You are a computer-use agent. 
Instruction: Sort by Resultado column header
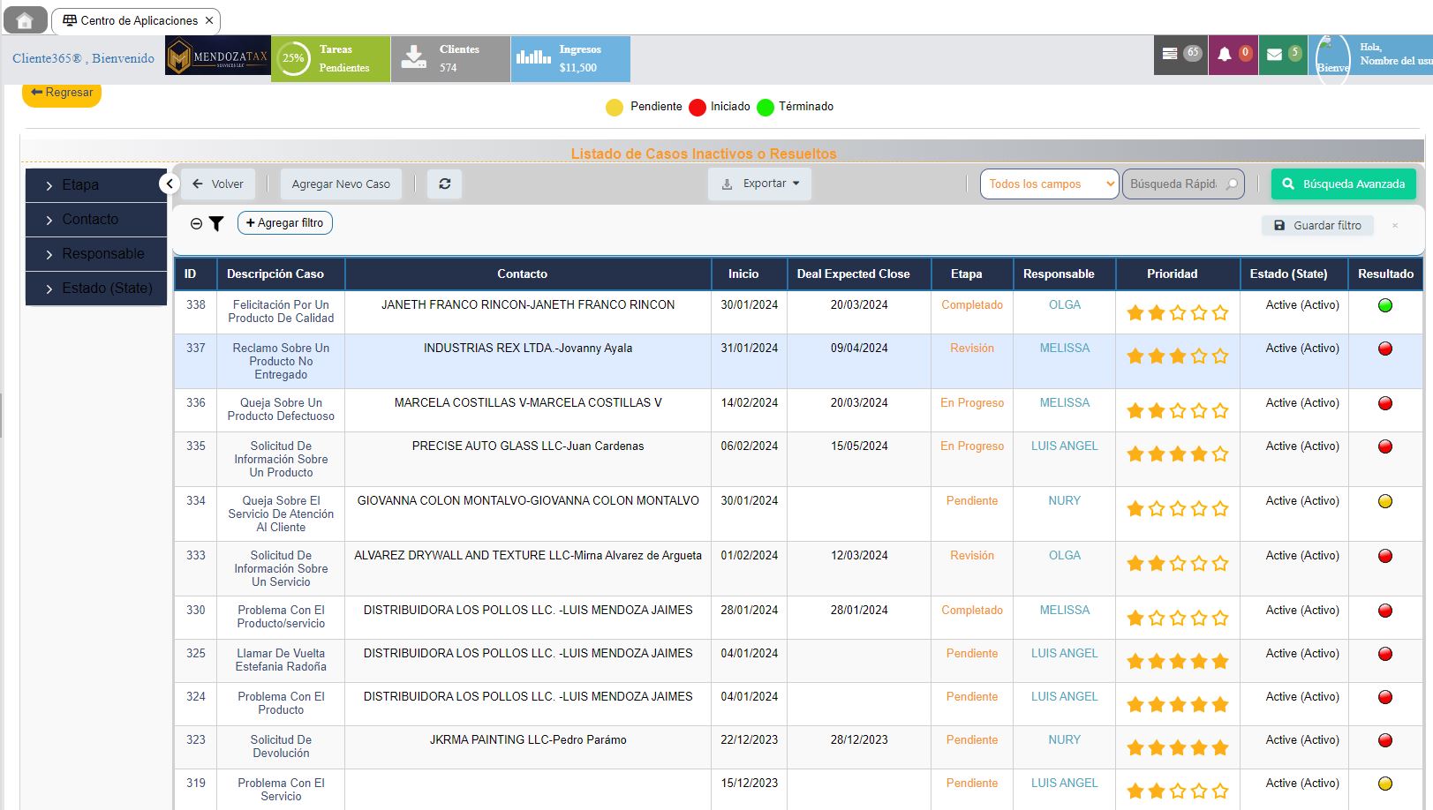point(1385,274)
